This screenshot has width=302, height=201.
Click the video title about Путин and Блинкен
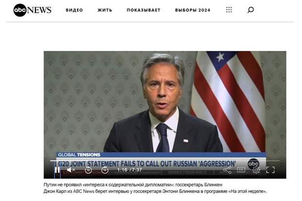tap(133, 184)
